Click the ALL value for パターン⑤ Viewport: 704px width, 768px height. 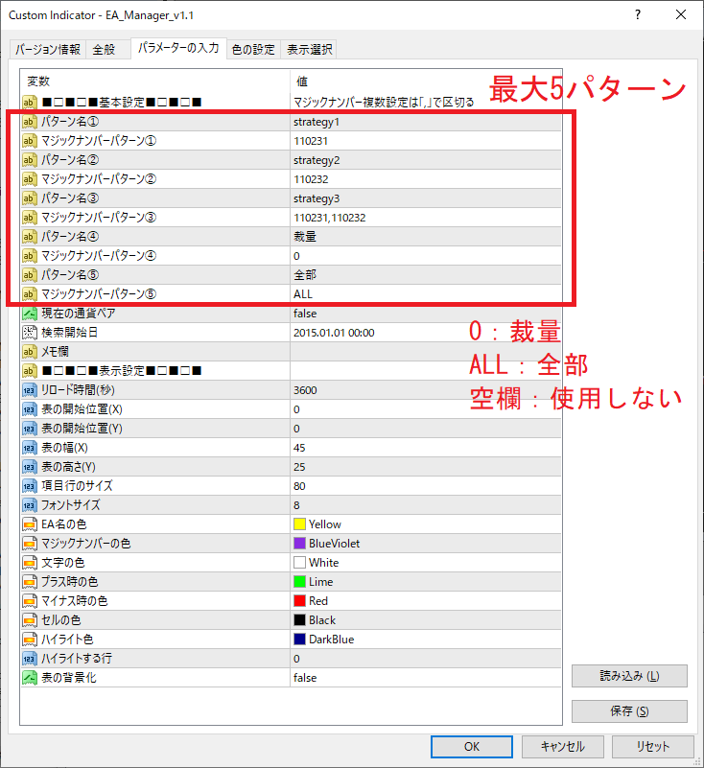[x=426, y=294]
